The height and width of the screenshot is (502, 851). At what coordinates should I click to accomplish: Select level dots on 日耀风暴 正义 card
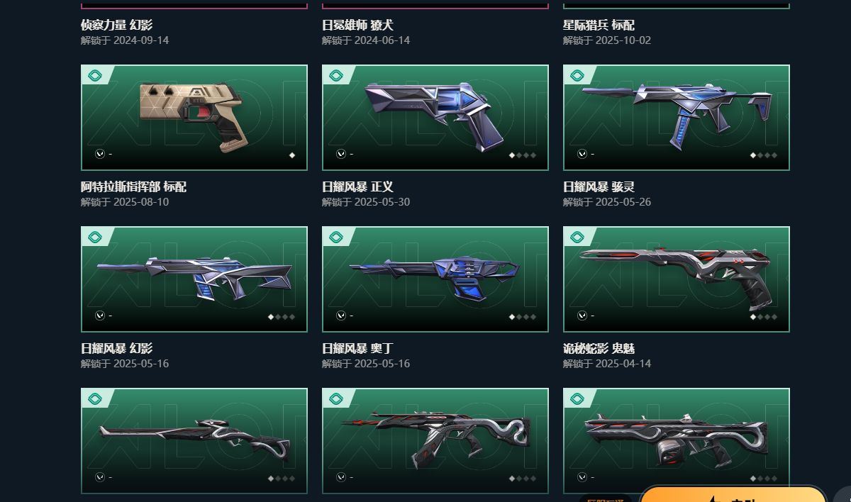tap(523, 155)
